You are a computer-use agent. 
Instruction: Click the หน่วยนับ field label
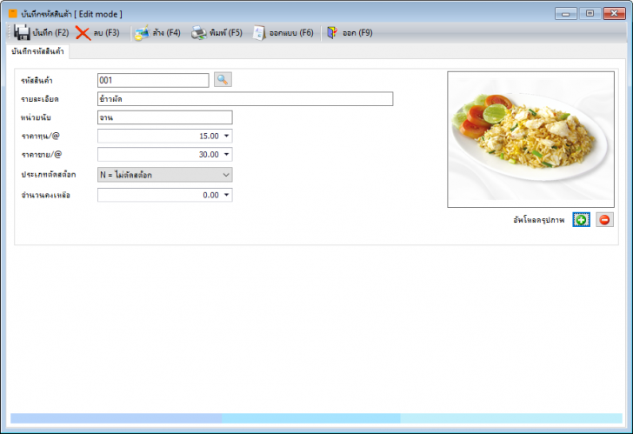pos(36,118)
